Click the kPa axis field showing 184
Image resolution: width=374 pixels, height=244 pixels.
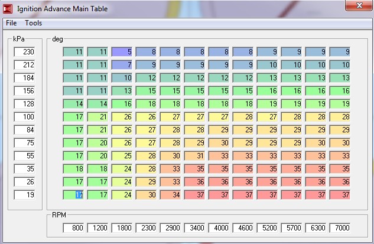pos(24,78)
